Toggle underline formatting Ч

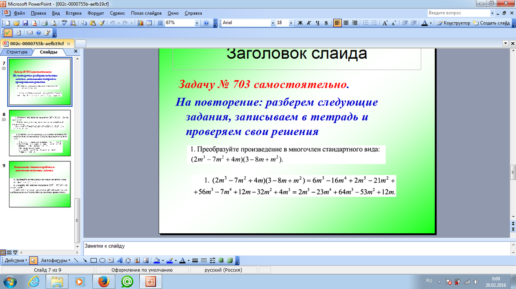tap(318, 23)
